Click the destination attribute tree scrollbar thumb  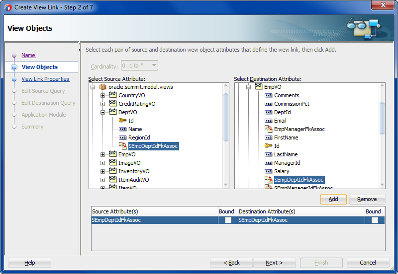[x=382, y=118]
